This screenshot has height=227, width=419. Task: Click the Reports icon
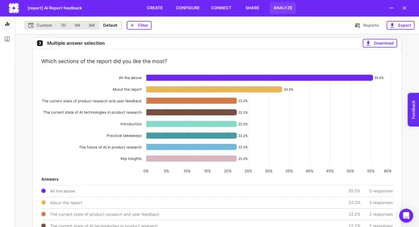point(357,25)
